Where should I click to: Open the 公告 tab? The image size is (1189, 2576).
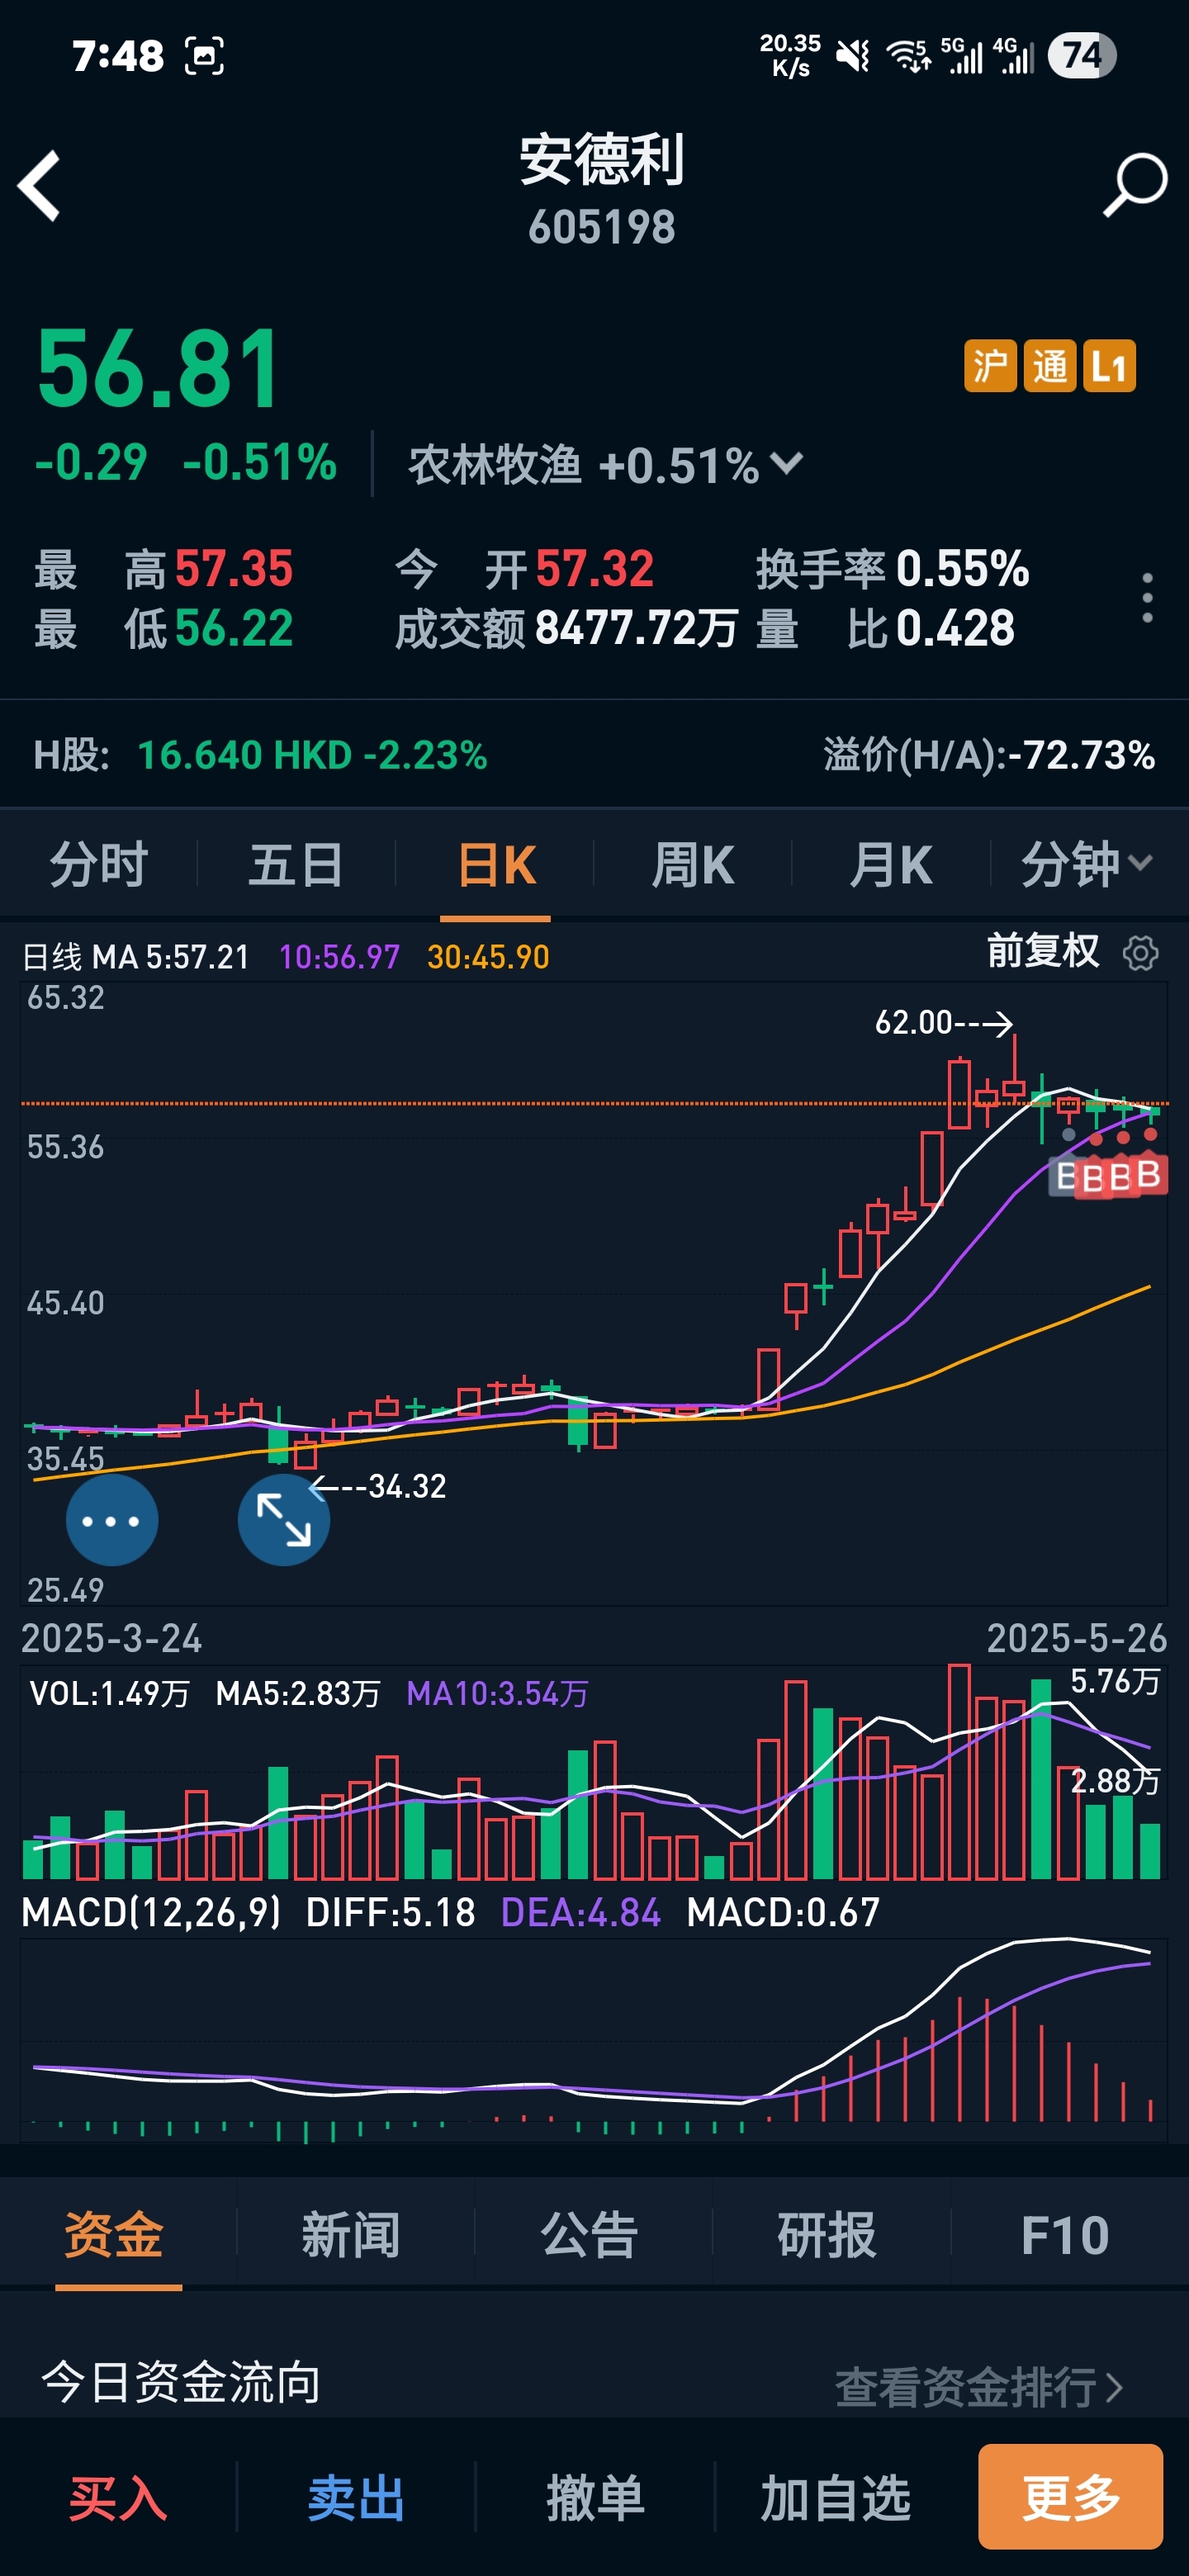(589, 2235)
